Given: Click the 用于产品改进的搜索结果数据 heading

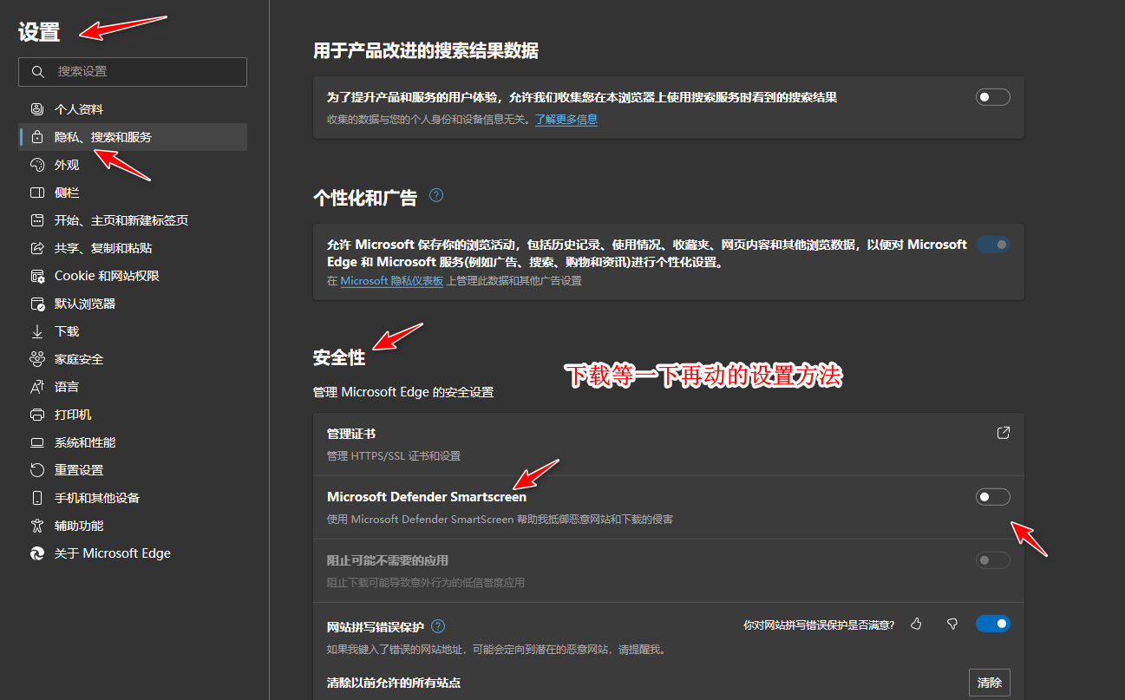Looking at the screenshot, I should tap(426, 51).
